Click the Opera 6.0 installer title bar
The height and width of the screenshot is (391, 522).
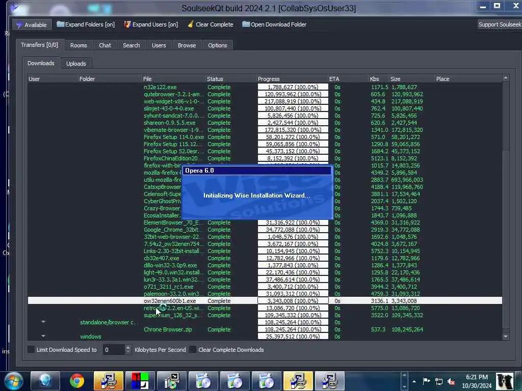pos(256,170)
